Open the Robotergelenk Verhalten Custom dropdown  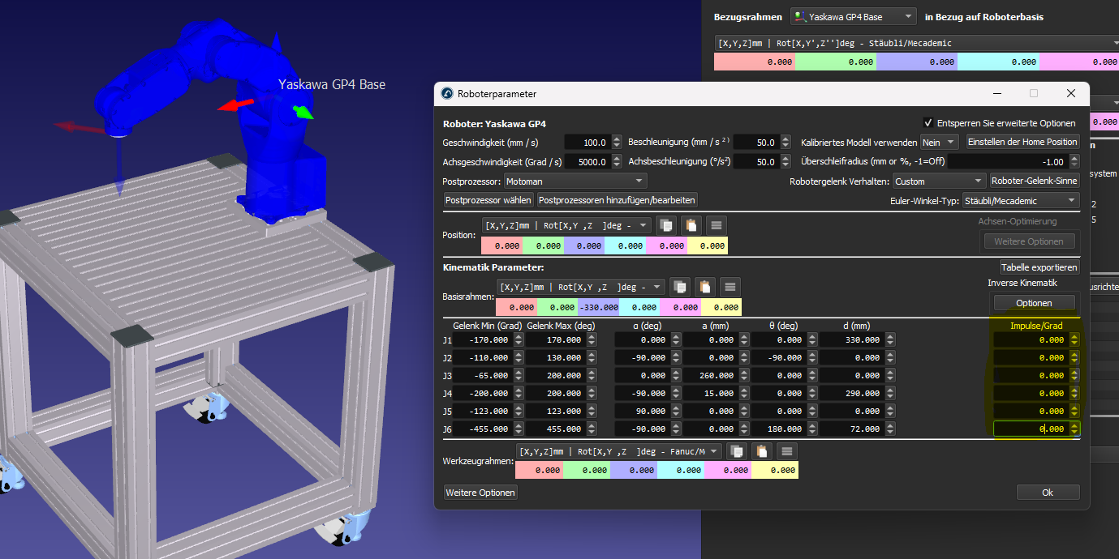click(x=939, y=181)
